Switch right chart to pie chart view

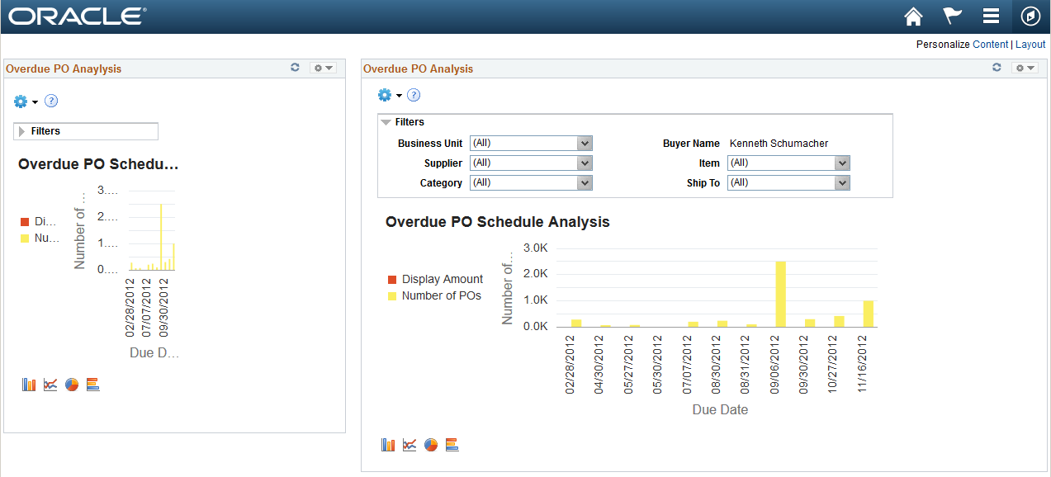431,445
